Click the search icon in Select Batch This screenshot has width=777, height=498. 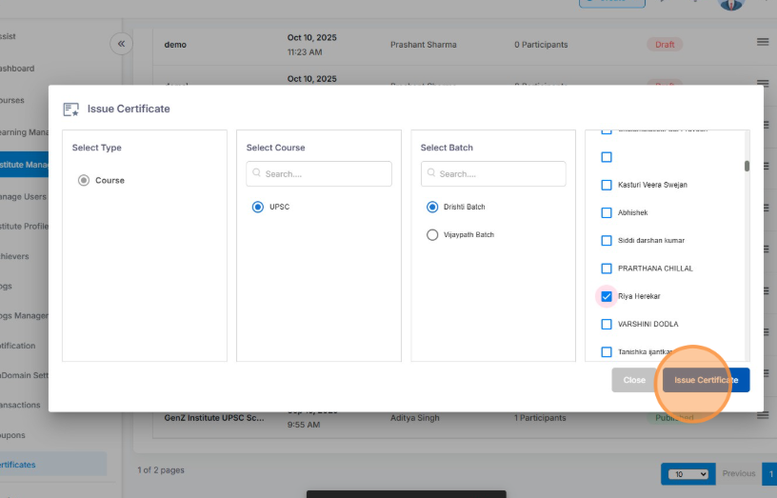coord(431,174)
